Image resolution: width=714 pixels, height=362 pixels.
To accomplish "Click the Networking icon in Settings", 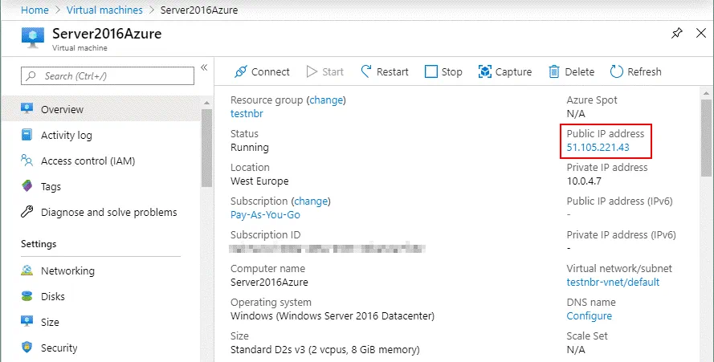I will coord(27,270).
